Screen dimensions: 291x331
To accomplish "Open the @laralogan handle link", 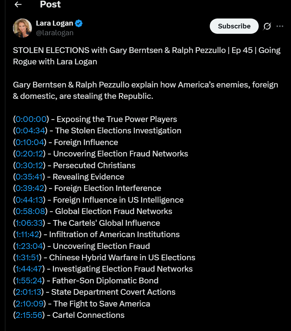I will point(55,33).
